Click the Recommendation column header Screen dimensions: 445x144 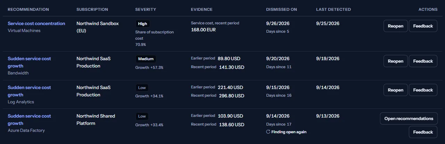(x=28, y=9)
